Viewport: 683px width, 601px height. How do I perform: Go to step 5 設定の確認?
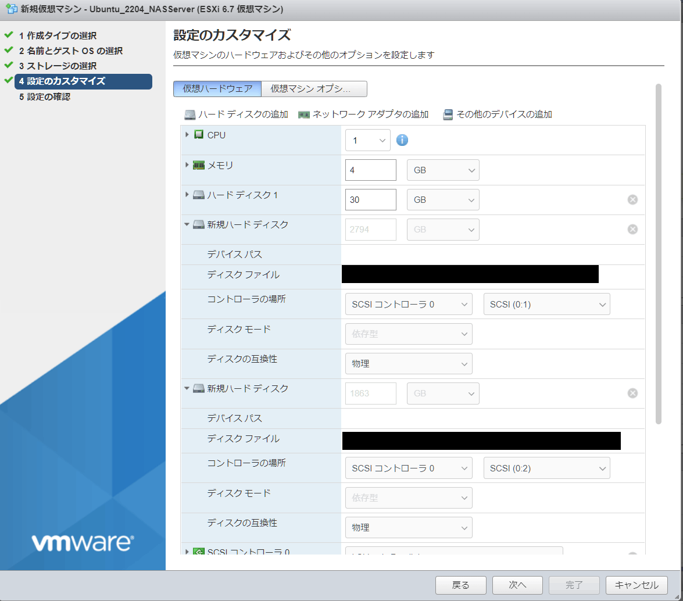tap(44, 96)
